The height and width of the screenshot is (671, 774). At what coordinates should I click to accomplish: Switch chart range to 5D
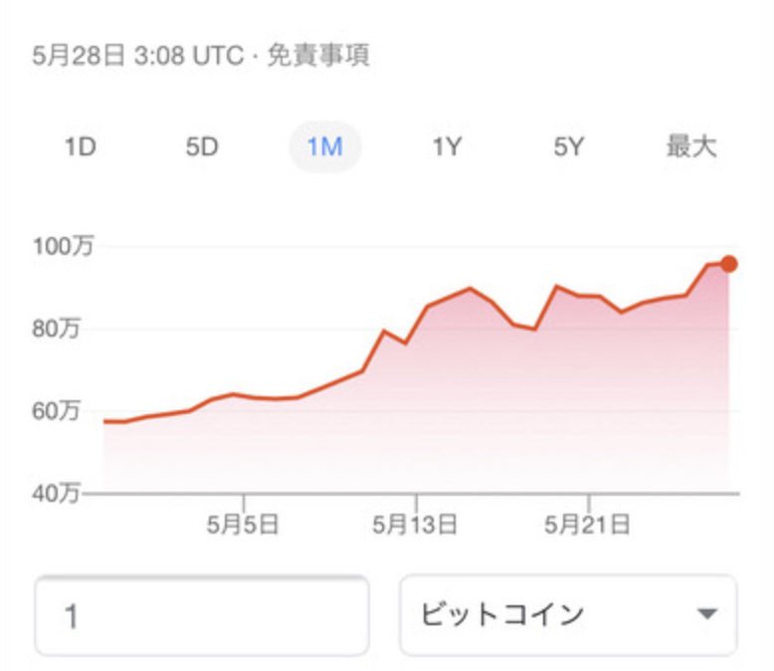(202, 146)
